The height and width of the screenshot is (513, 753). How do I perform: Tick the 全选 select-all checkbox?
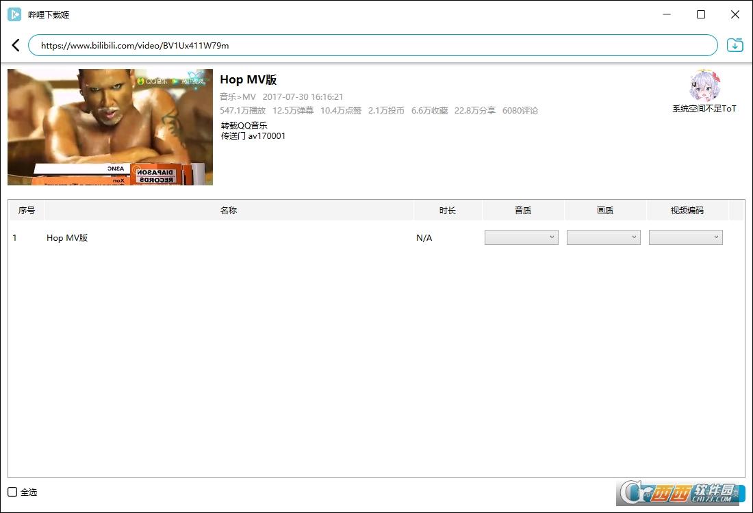click(x=12, y=492)
